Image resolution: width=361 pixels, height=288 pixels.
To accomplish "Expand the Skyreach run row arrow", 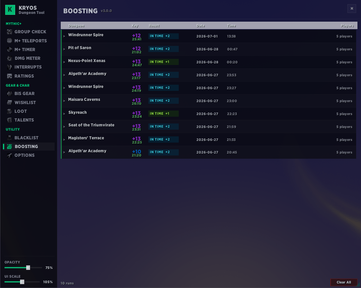I will [x=64, y=114].
